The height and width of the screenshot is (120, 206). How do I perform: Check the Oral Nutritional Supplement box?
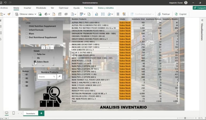point(27,37)
